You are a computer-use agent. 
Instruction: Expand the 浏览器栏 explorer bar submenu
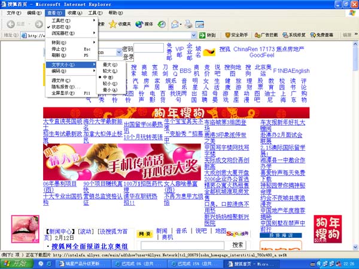tap(72, 33)
